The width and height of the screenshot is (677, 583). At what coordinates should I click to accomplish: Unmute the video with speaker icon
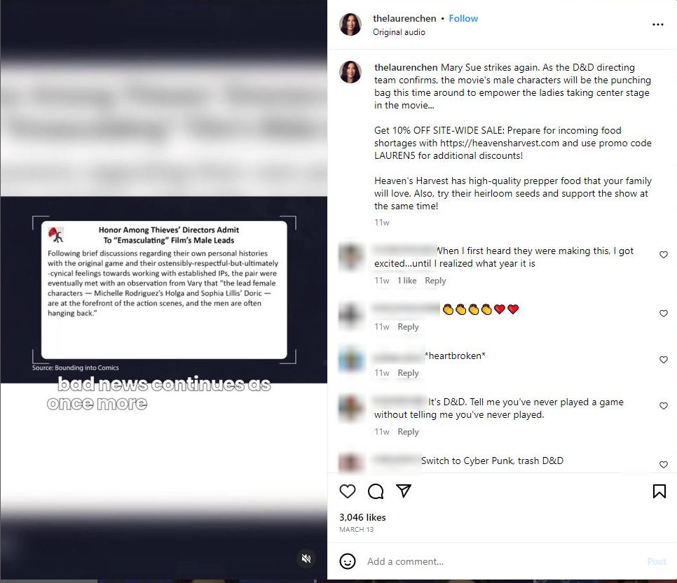click(306, 559)
